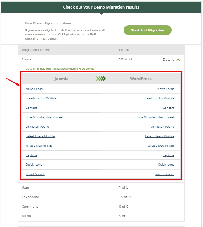Click the '1 of 3' count value

[124, 187]
